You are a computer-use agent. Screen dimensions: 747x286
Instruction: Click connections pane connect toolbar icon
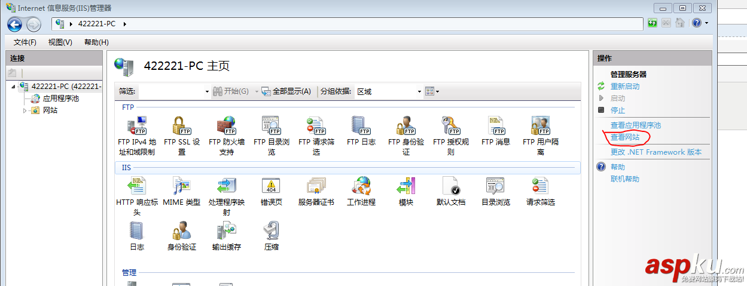12,73
